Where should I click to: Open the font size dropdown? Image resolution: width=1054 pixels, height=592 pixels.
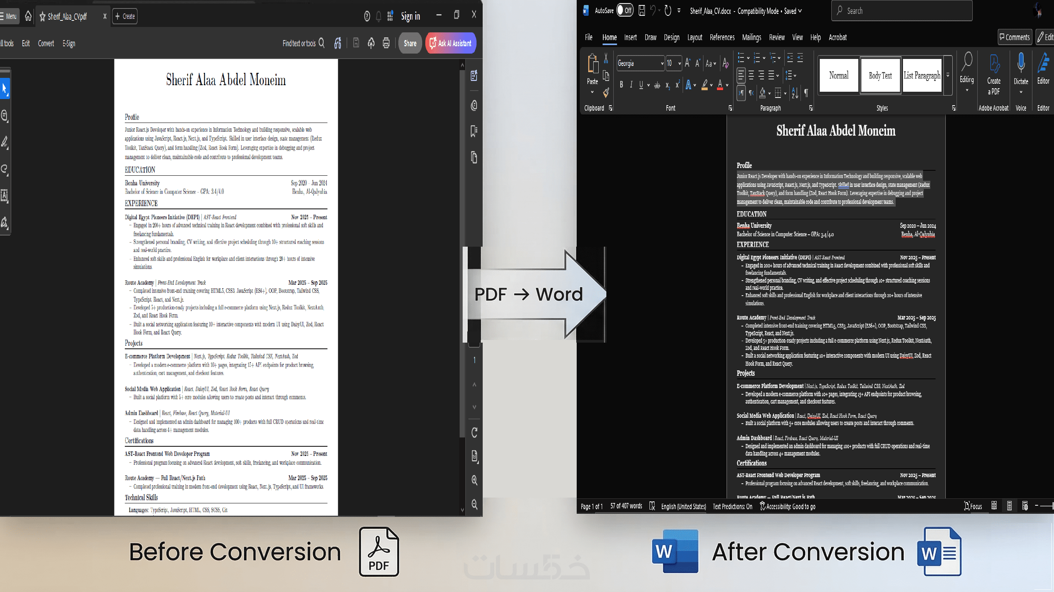point(679,64)
